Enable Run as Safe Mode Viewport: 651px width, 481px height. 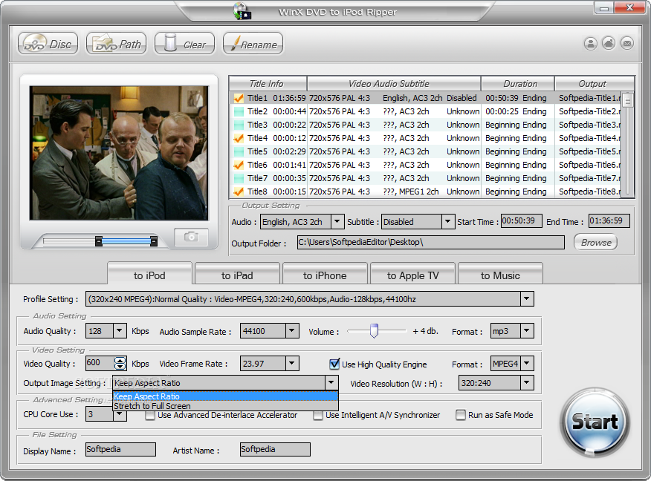coord(461,415)
